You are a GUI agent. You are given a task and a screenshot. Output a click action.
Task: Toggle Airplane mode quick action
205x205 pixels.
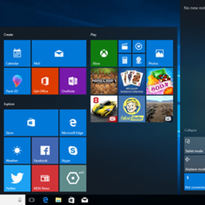click(195, 163)
